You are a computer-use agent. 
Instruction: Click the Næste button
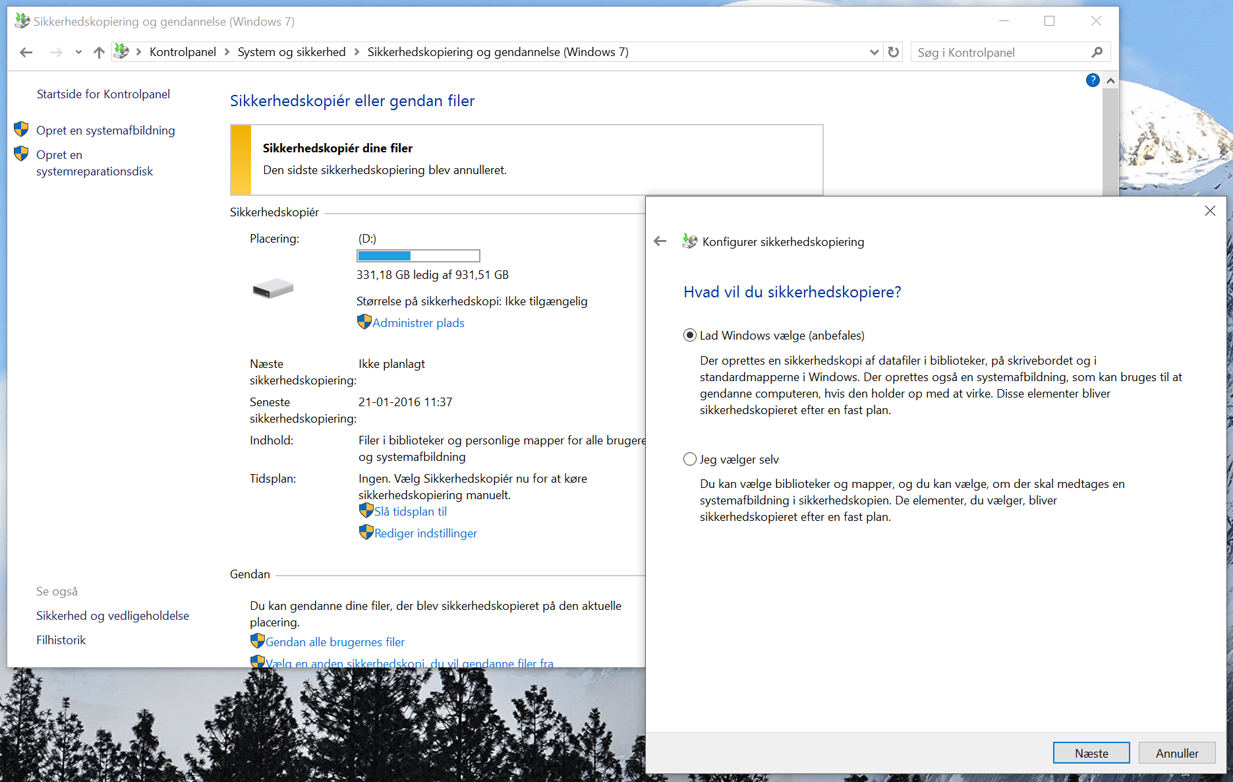[x=1091, y=753]
